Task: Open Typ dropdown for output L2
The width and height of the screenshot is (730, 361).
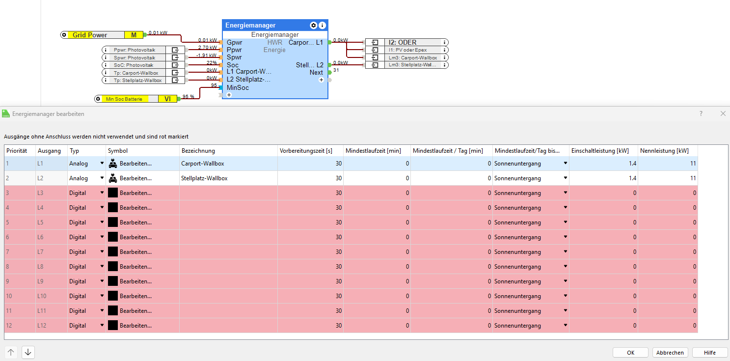Action: click(102, 178)
